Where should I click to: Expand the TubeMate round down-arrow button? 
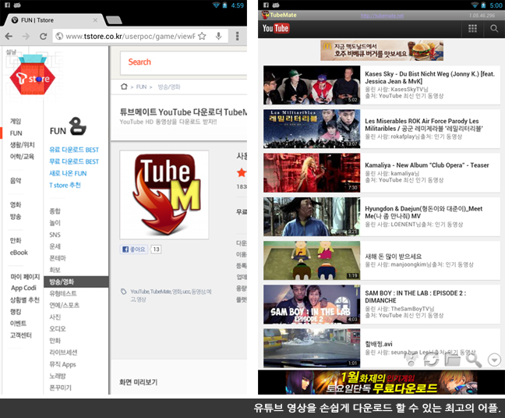[x=494, y=360]
